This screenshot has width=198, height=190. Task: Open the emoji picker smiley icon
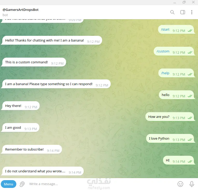pos(180,184)
